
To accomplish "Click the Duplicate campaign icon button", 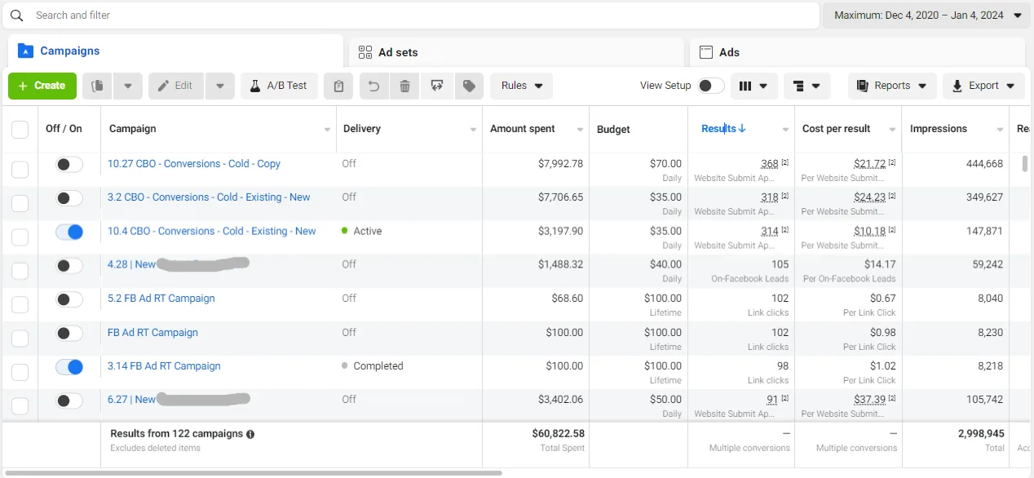I will coord(97,86).
